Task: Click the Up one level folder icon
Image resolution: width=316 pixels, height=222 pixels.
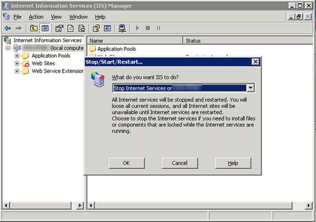Action: point(34,28)
